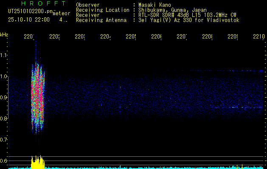
Task: Click the observer name Masaki Kano
Action: click(155, 5)
